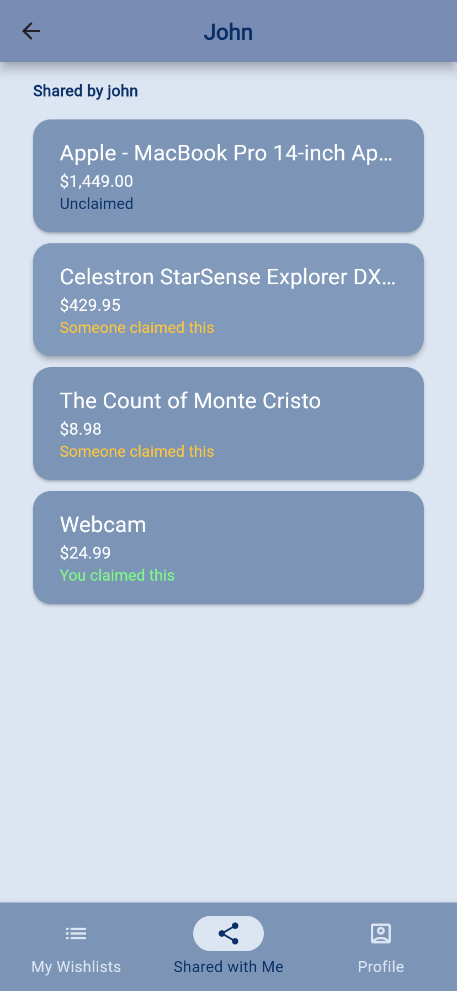Click Someone claimed this under Celestron

click(x=137, y=327)
